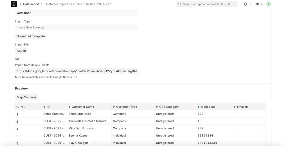Select the Customer Type column header
The width and height of the screenshot is (288, 146).
pos(127,107)
